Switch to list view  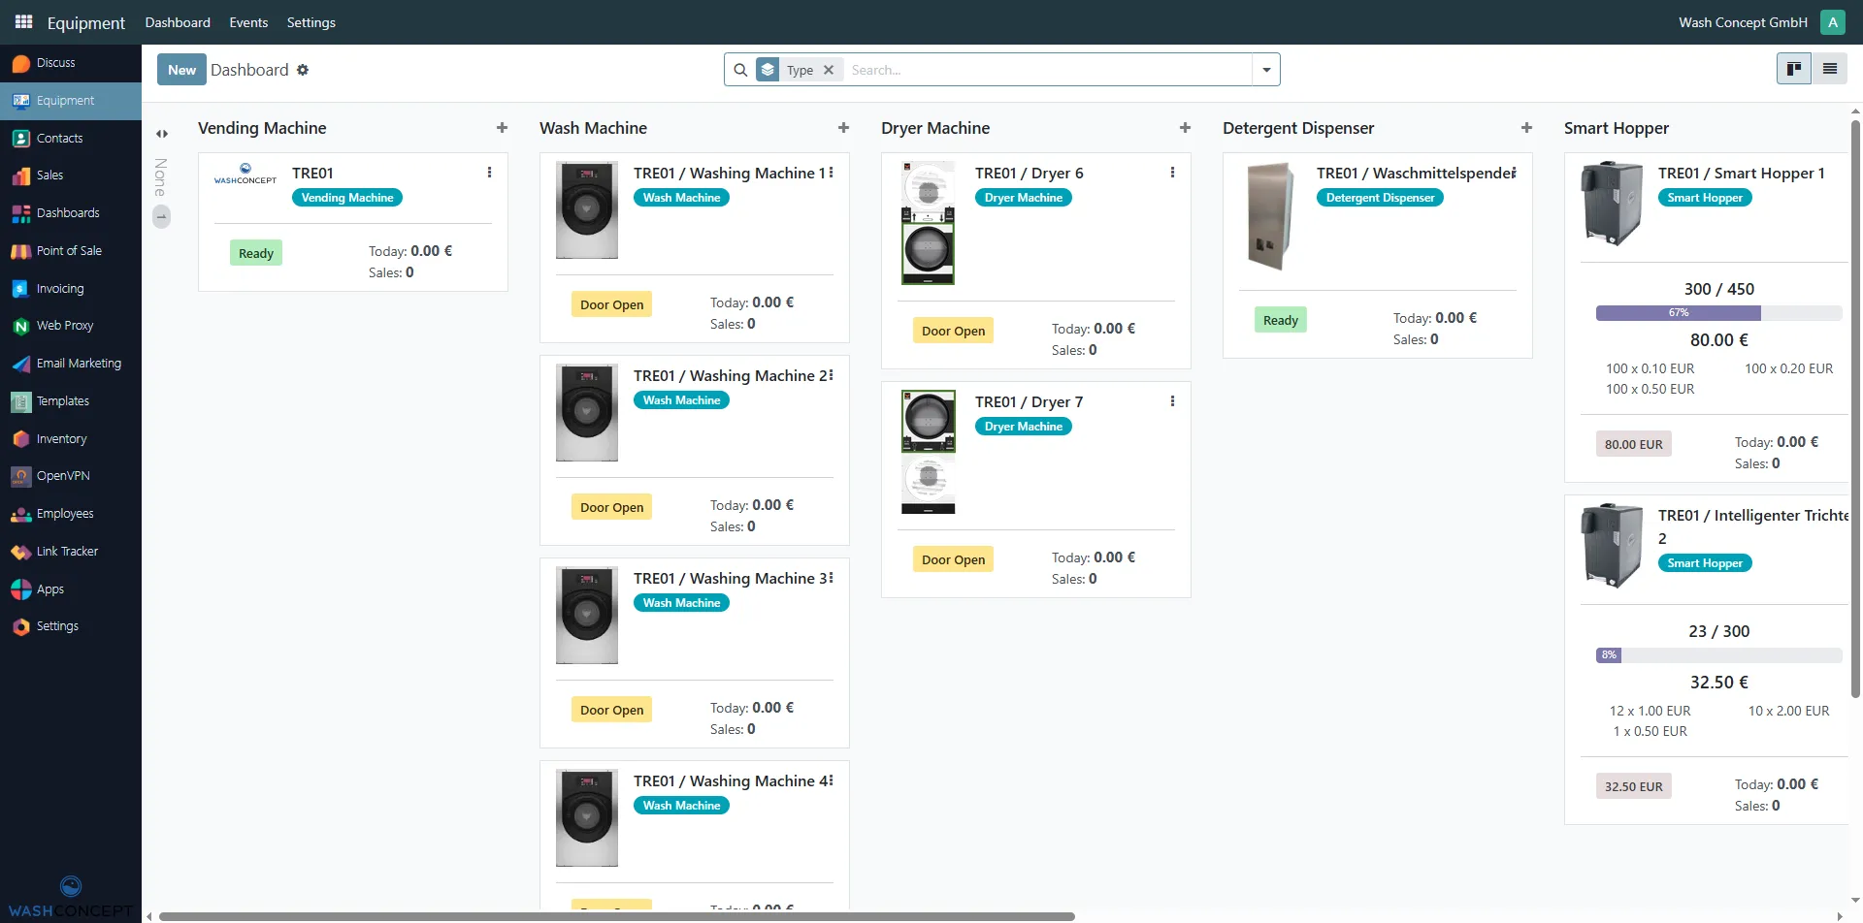pos(1830,68)
